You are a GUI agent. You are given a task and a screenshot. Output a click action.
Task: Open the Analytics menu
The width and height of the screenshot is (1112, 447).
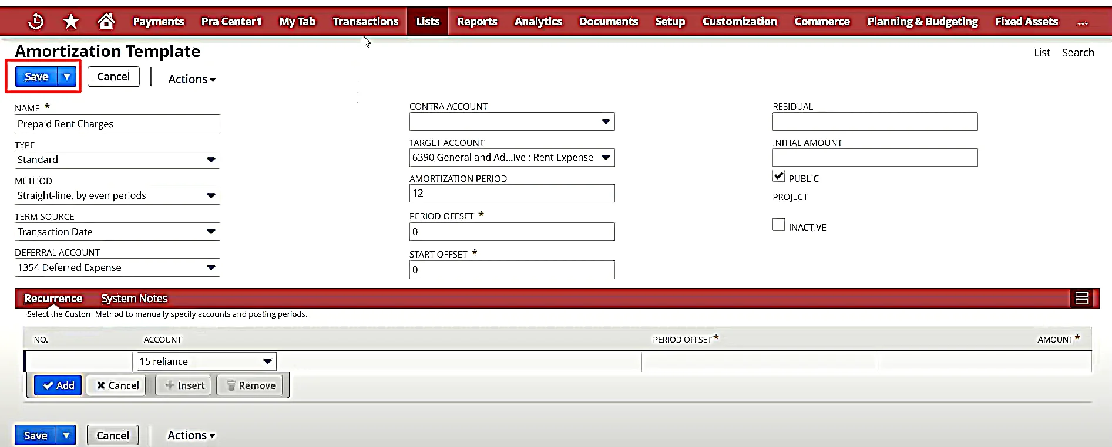[538, 22]
